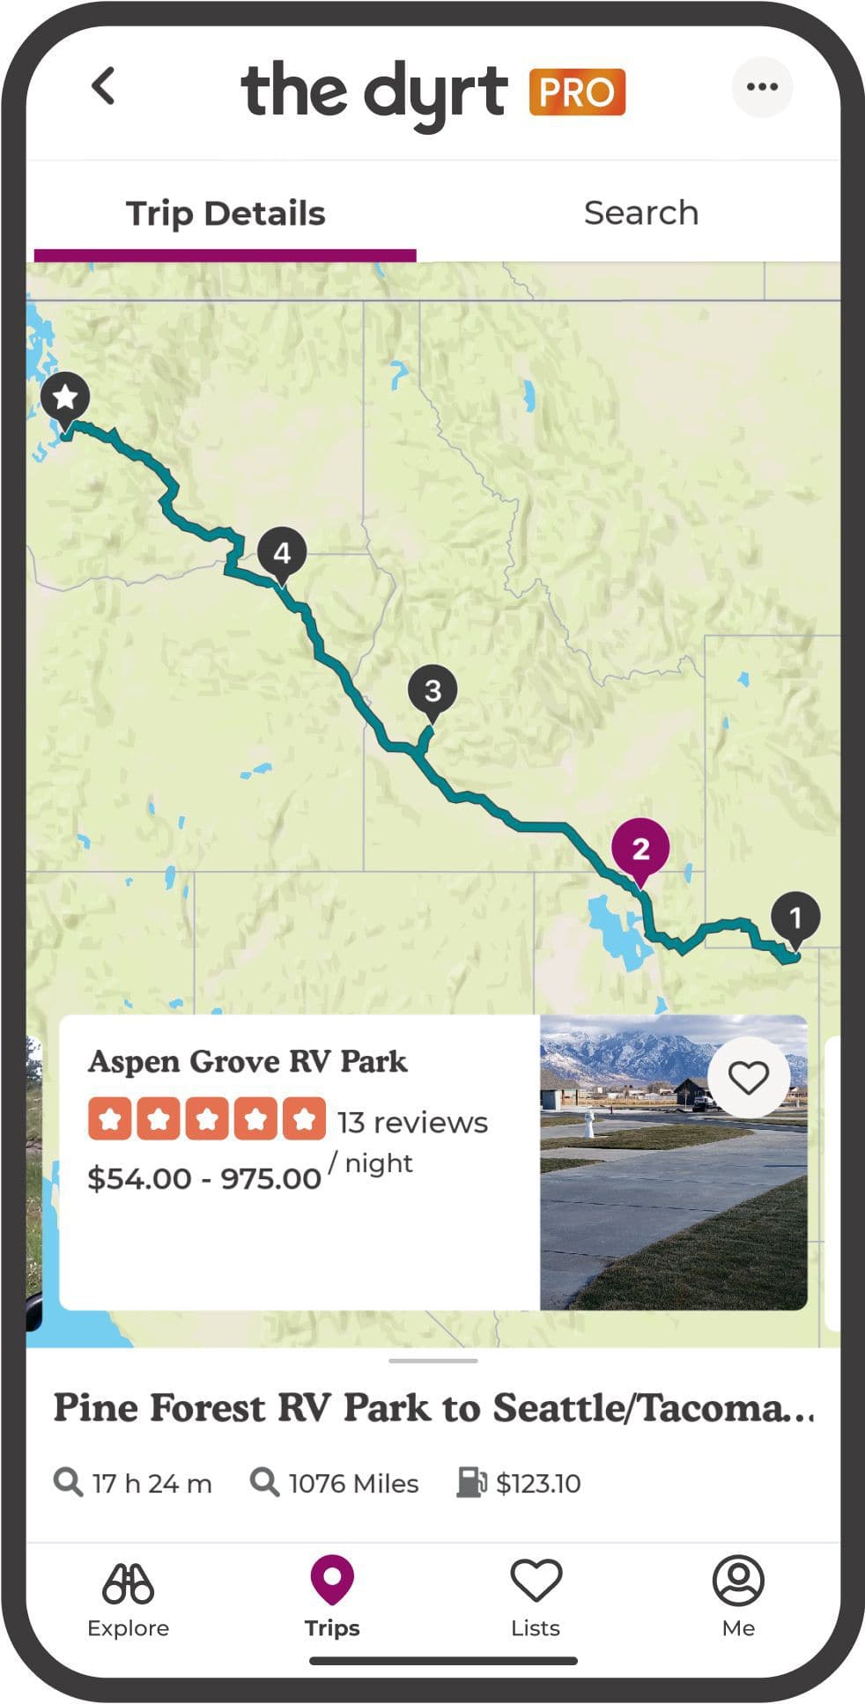Open the Me profile tab
Screen dimensions: 865x1704
(x=738, y=1597)
